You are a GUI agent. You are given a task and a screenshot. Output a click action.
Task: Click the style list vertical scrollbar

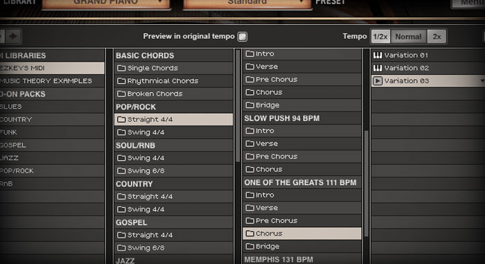[x=238, y=105]
